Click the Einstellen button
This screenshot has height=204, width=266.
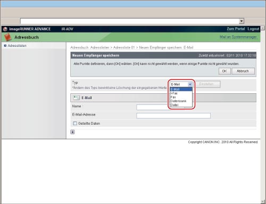(x=207, y=84)
